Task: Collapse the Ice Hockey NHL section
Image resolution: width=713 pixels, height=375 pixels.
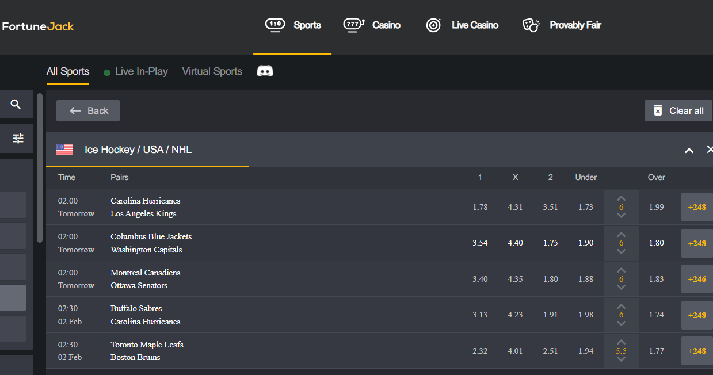Action: [x=689, y=151]
